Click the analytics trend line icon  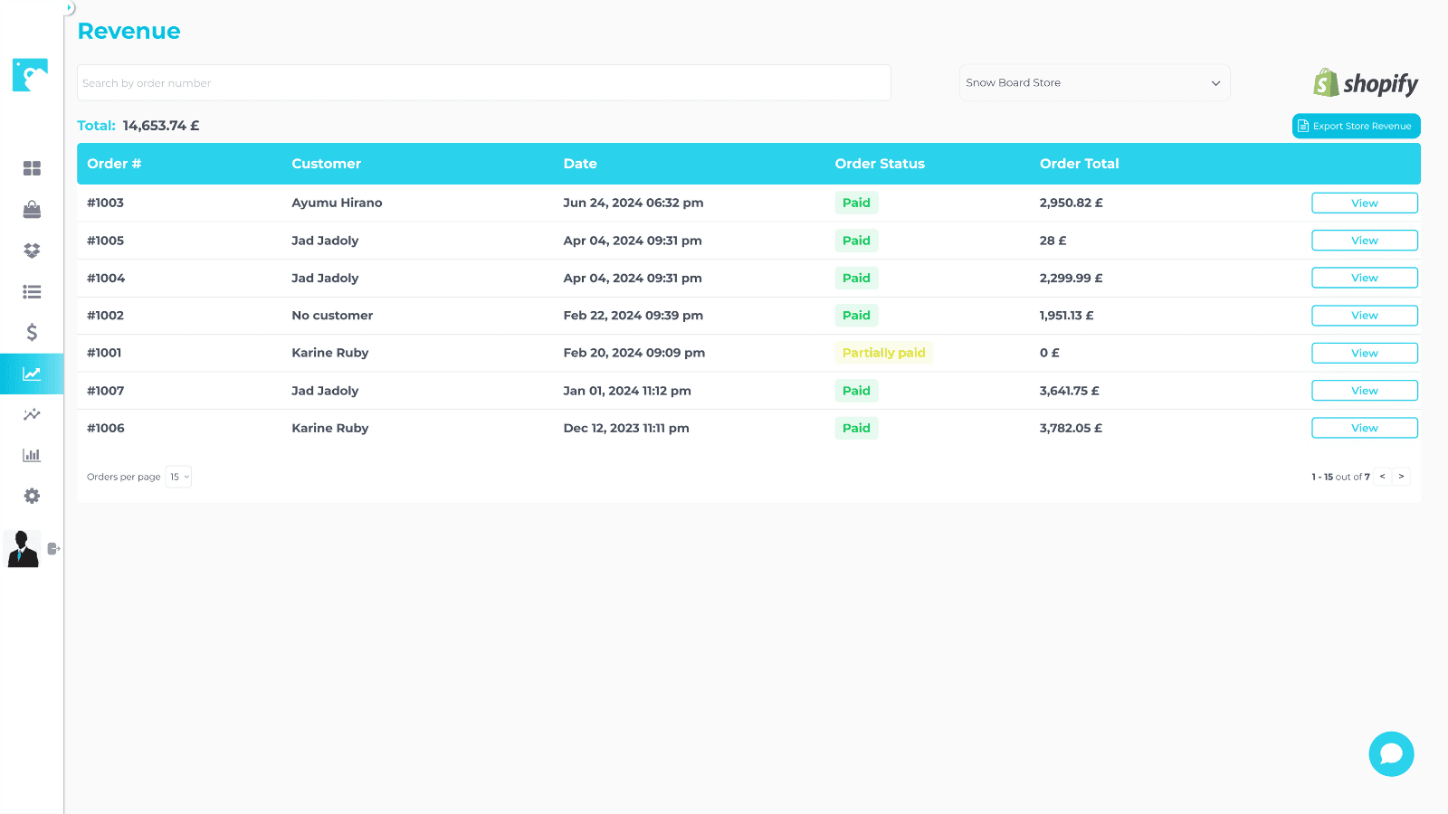point(32,414)
